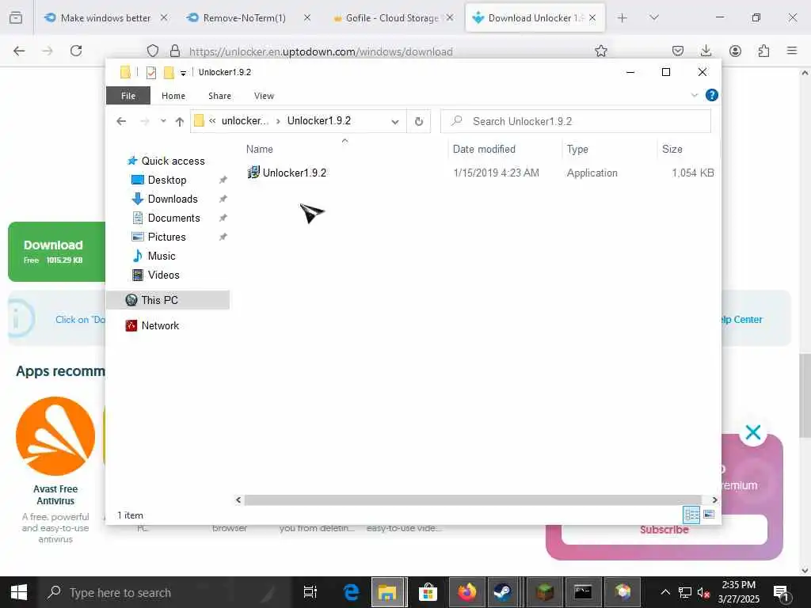
Task: Reload the uptodown page
Action: 76,51
